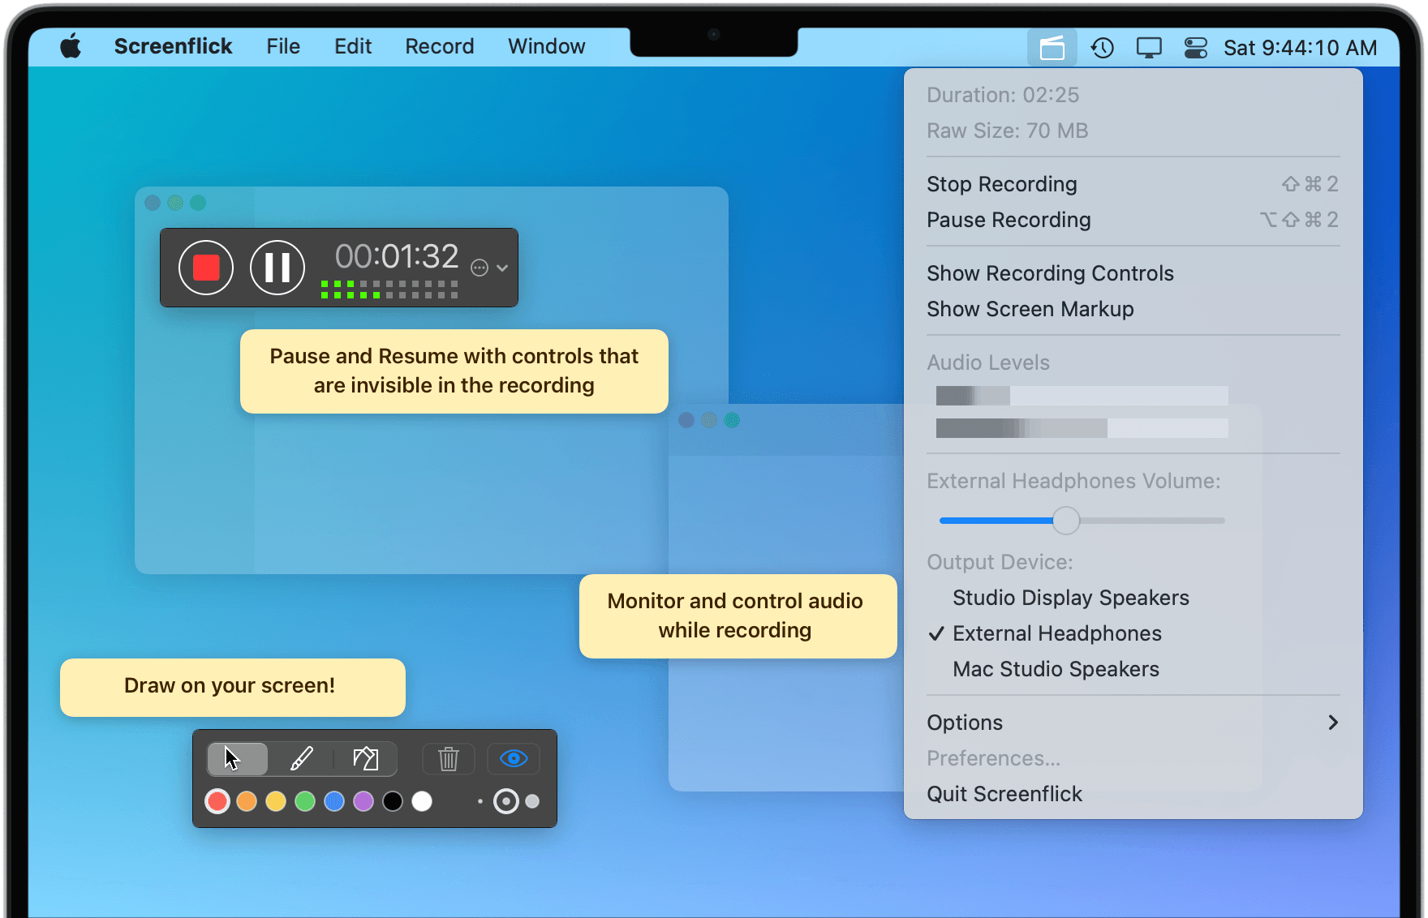The width and height of the screenshot is (1428, 918).
Task: Open the Record menu
Action: tap(440, 46)
